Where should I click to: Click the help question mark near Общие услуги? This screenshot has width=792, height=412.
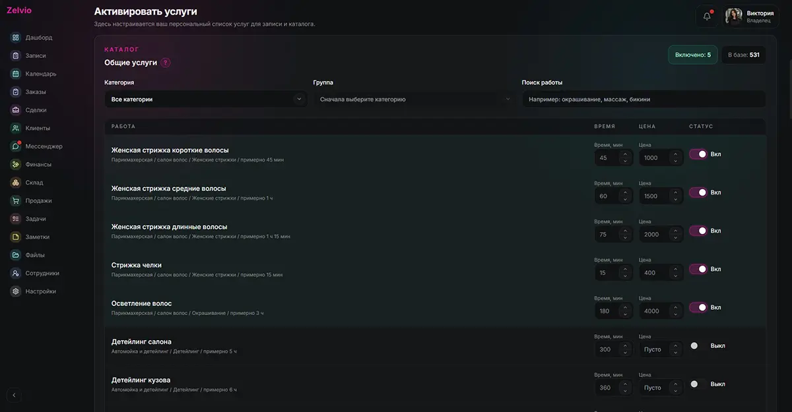point(166,63)
